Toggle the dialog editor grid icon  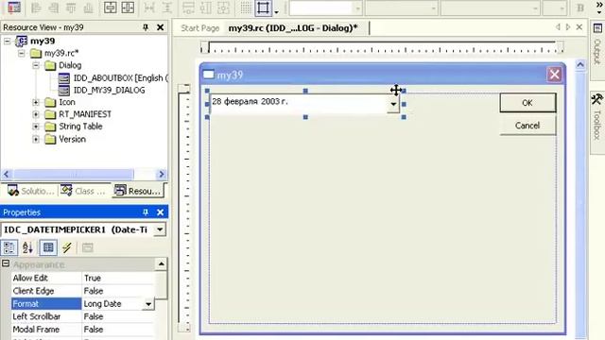pyautogui.click(x=246, y=8)
